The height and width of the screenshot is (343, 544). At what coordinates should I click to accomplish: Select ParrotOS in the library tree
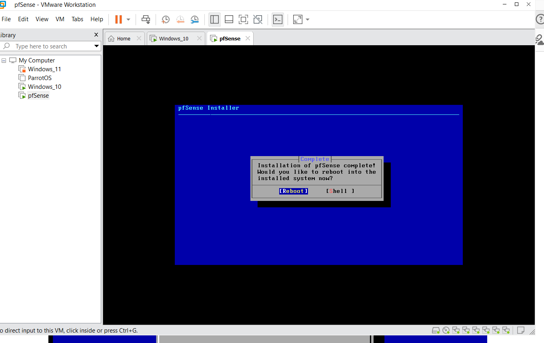[40, 78]
